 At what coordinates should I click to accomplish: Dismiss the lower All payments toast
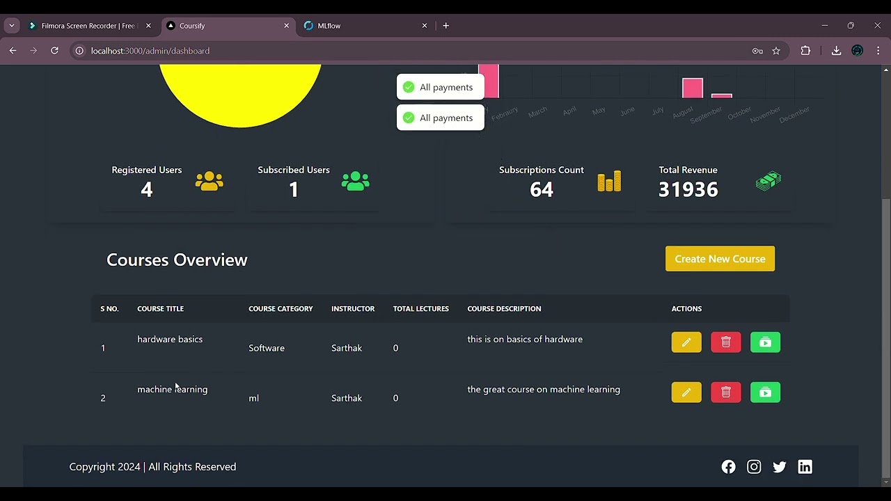(x=440, y=118)
